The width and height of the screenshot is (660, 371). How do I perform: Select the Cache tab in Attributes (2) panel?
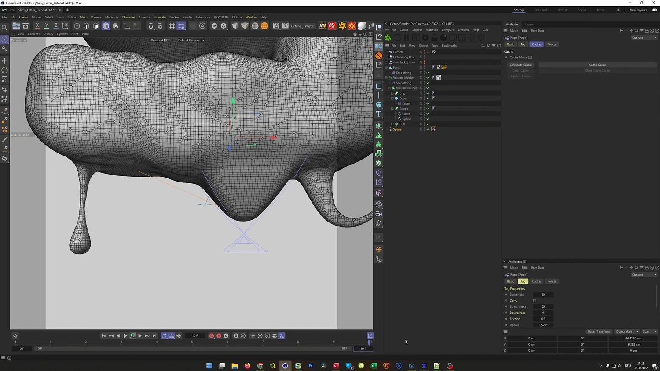click(x=536, y=281)
